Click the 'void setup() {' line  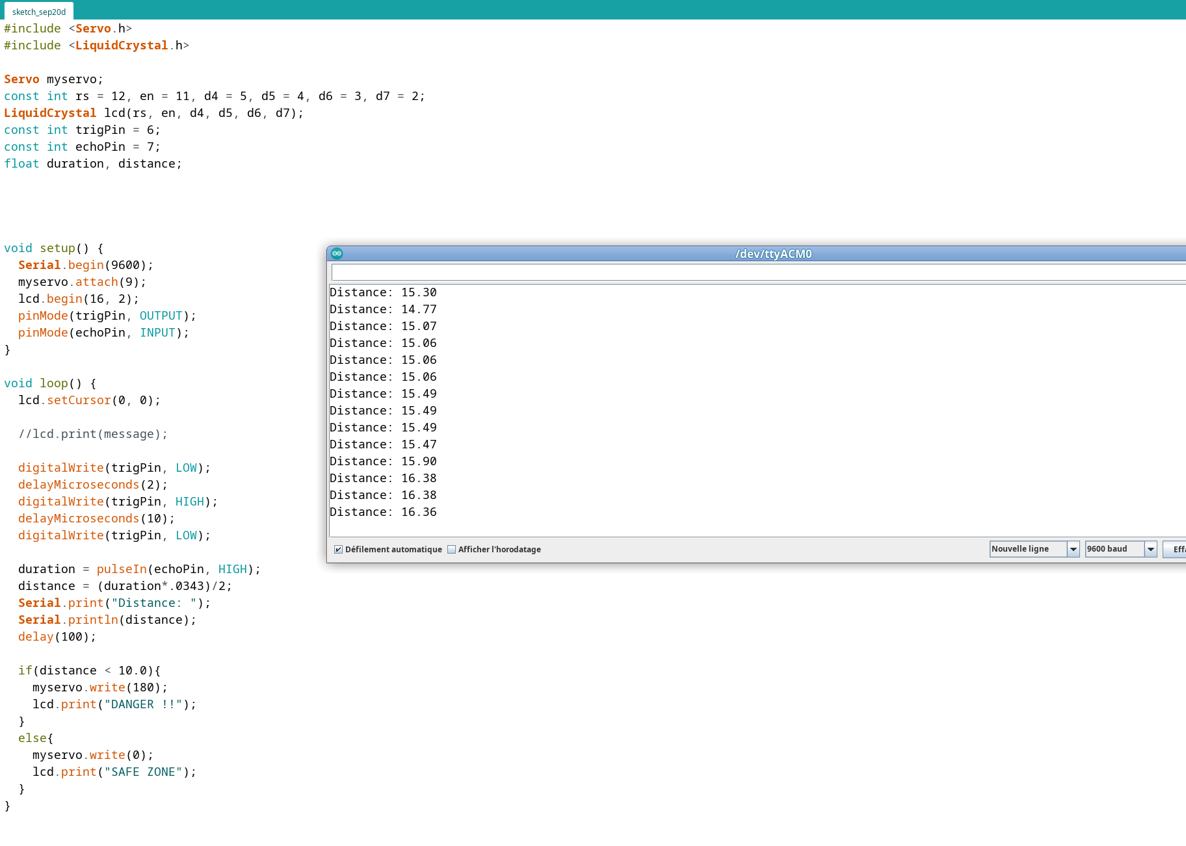(x=54, y=248)
